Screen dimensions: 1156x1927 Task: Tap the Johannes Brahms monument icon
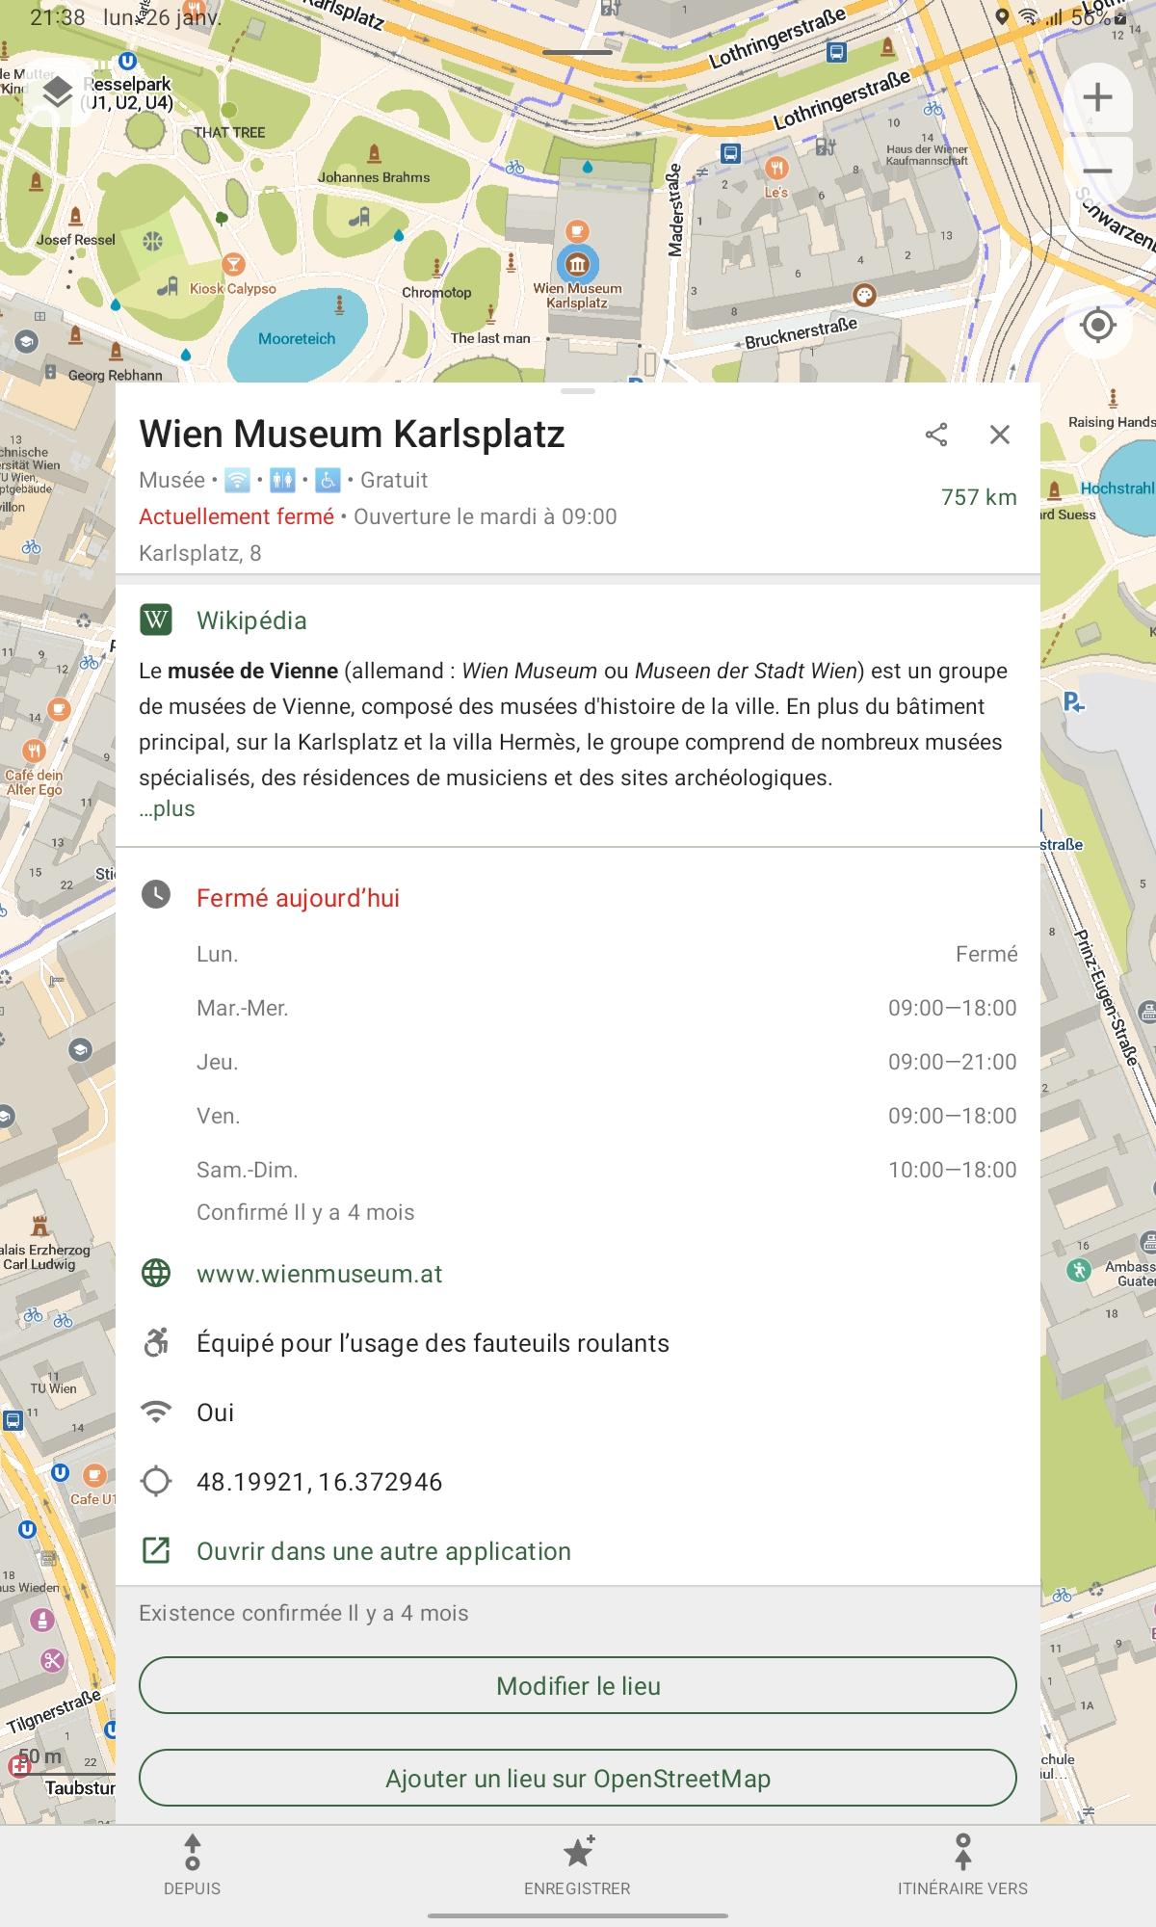pyautogui.click(x=374, y=154)
